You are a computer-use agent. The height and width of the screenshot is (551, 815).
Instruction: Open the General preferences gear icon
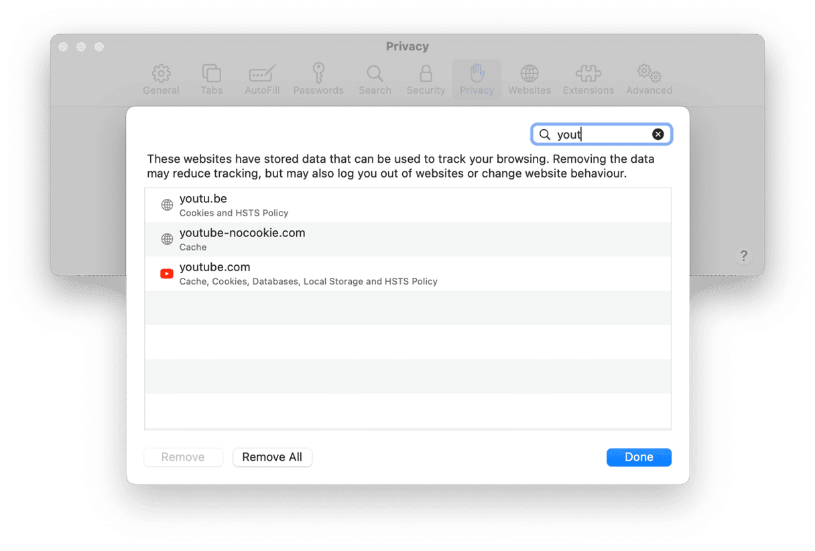pyautogui.click(x=161, y=80)
